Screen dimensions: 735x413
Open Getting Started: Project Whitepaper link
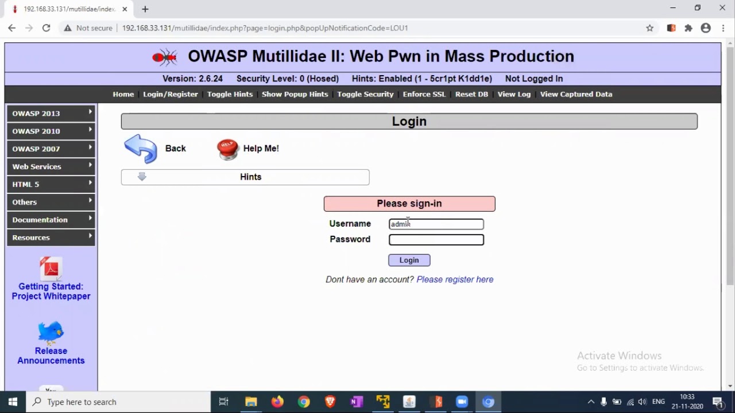(51, 291)
